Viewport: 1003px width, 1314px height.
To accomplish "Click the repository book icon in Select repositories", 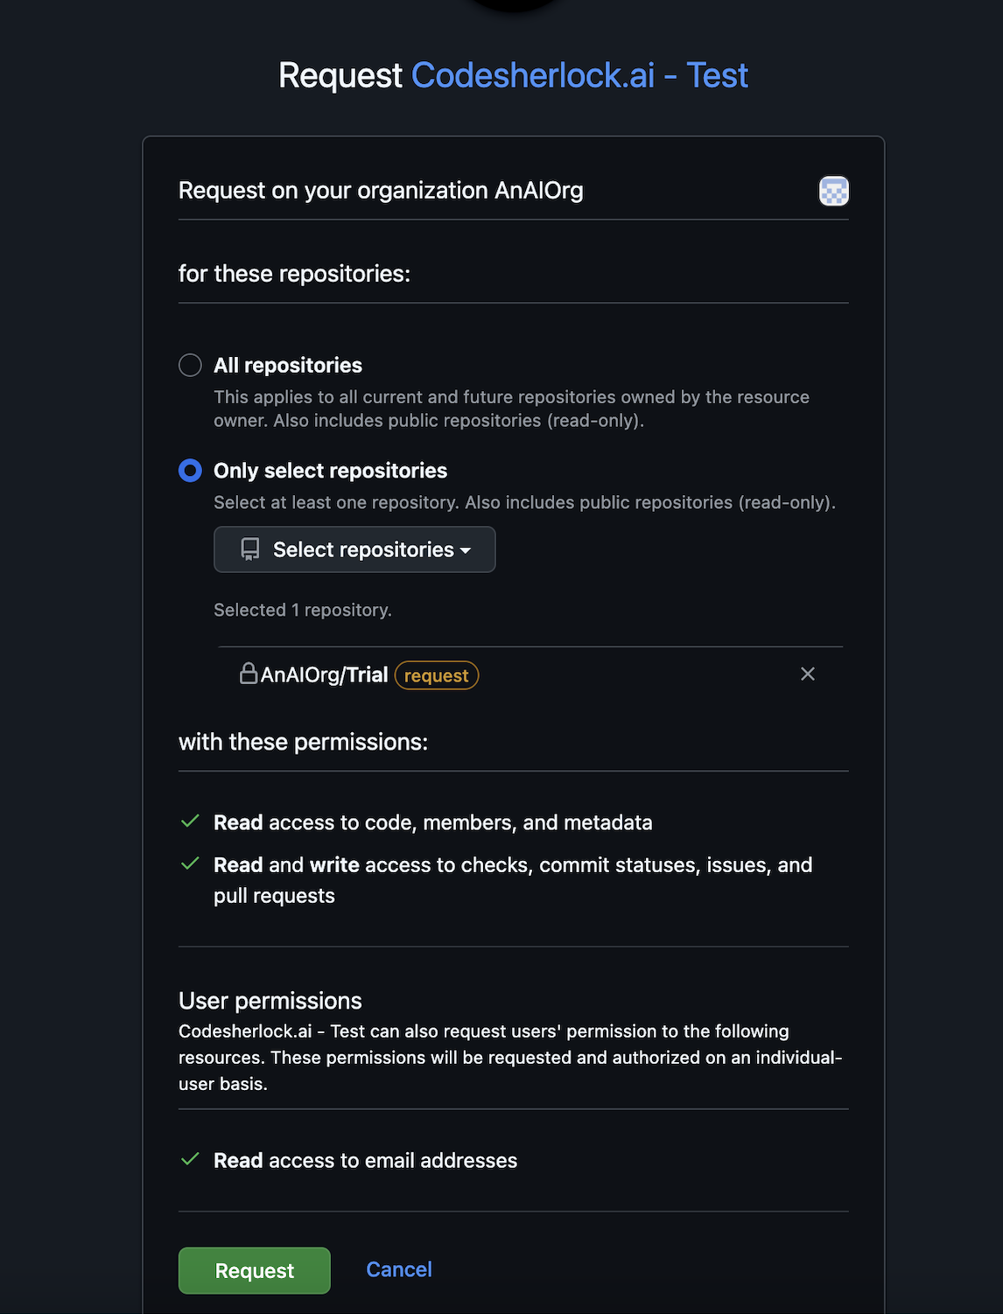I will (x=250, y=549).
